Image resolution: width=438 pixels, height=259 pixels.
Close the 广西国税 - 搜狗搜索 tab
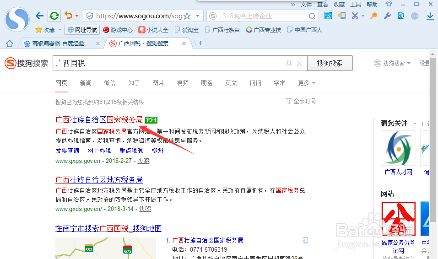coord(184,43)
